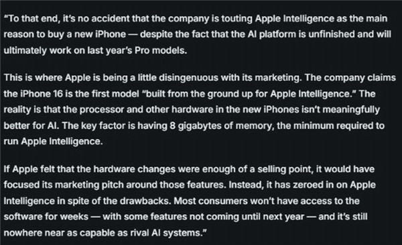The image size is (402, 245).
Task: Click the word "drawbacks"
Action: (145, 201)
